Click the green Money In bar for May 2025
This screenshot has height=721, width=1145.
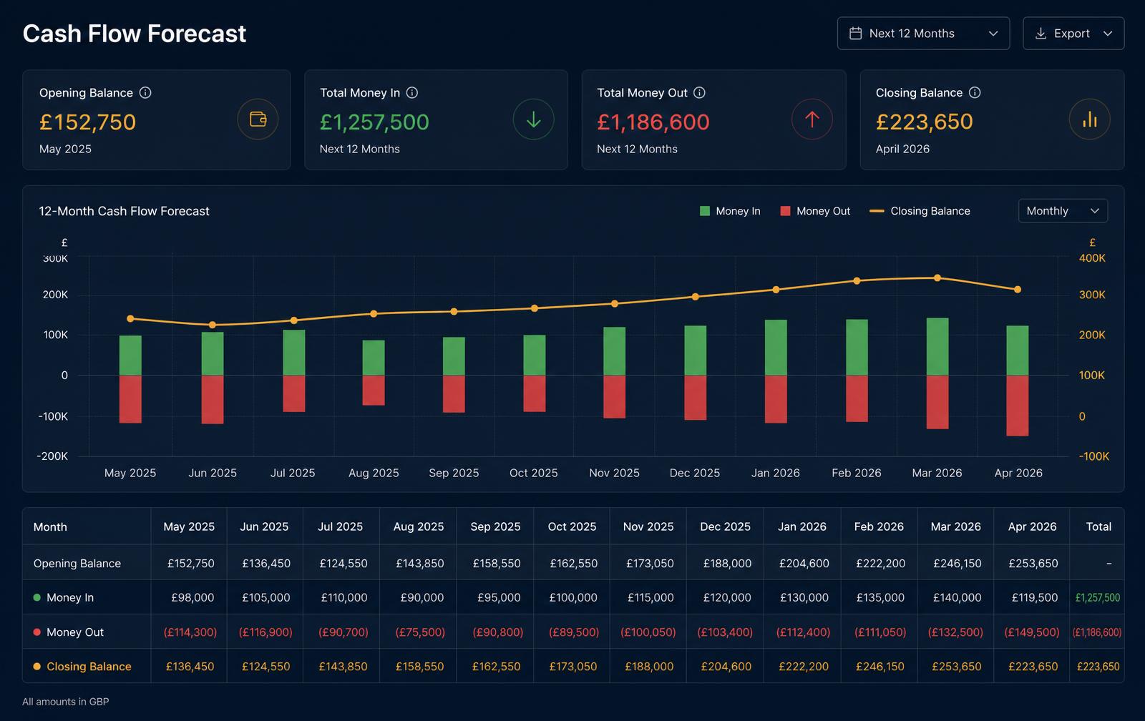coord(130,355)
